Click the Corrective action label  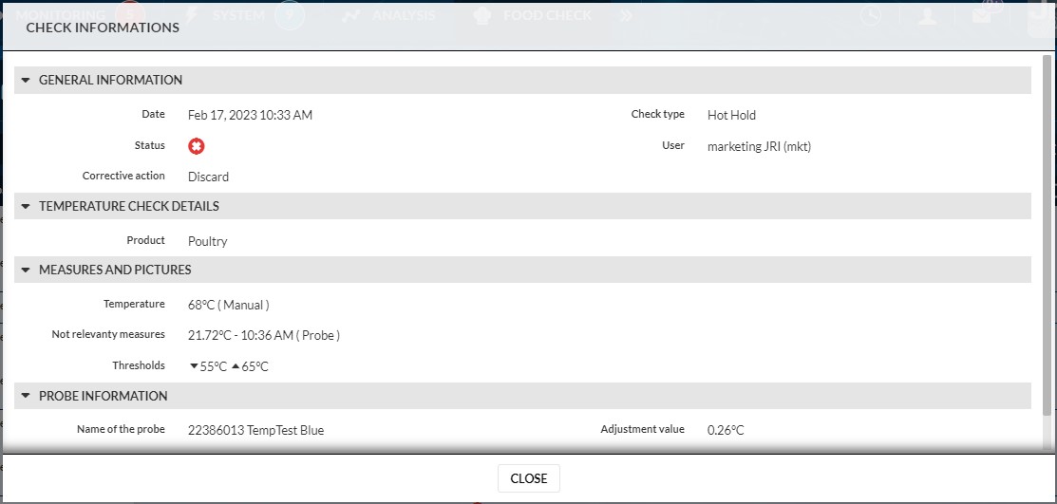point(123,176)
